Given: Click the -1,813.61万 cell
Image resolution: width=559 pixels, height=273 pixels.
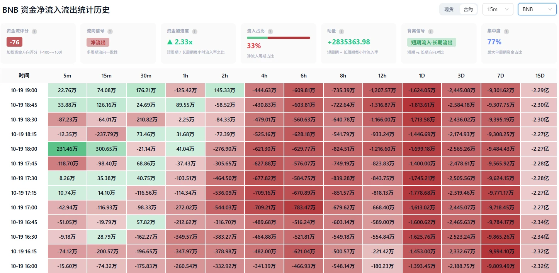Looking at the screenshot, I should point(422,105).
